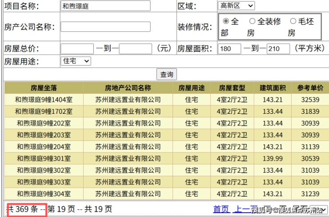329x217 pixels.
Task: Click the minimum 房屋总价 input field
Action: 77,48
